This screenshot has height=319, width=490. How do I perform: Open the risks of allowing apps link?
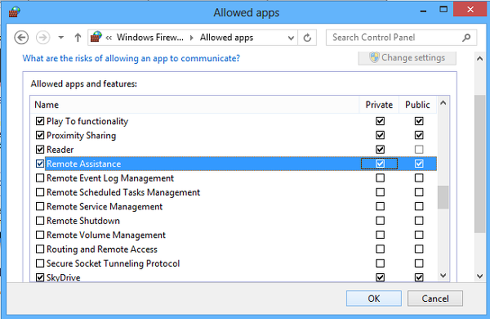pos(131,58)
